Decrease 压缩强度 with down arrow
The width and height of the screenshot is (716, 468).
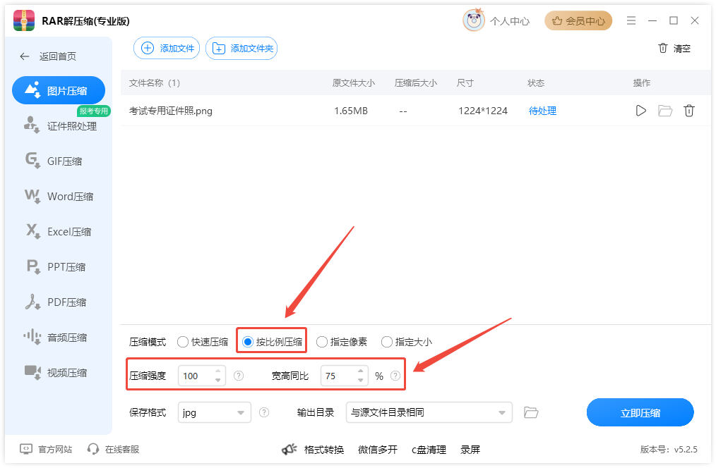(217, 381)
